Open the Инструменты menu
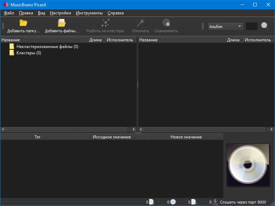 (x=89, y=13)
